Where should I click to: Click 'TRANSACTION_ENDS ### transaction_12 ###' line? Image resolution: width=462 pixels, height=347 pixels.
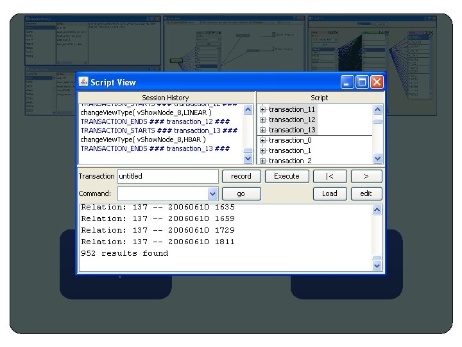click(x=155, y=121)
